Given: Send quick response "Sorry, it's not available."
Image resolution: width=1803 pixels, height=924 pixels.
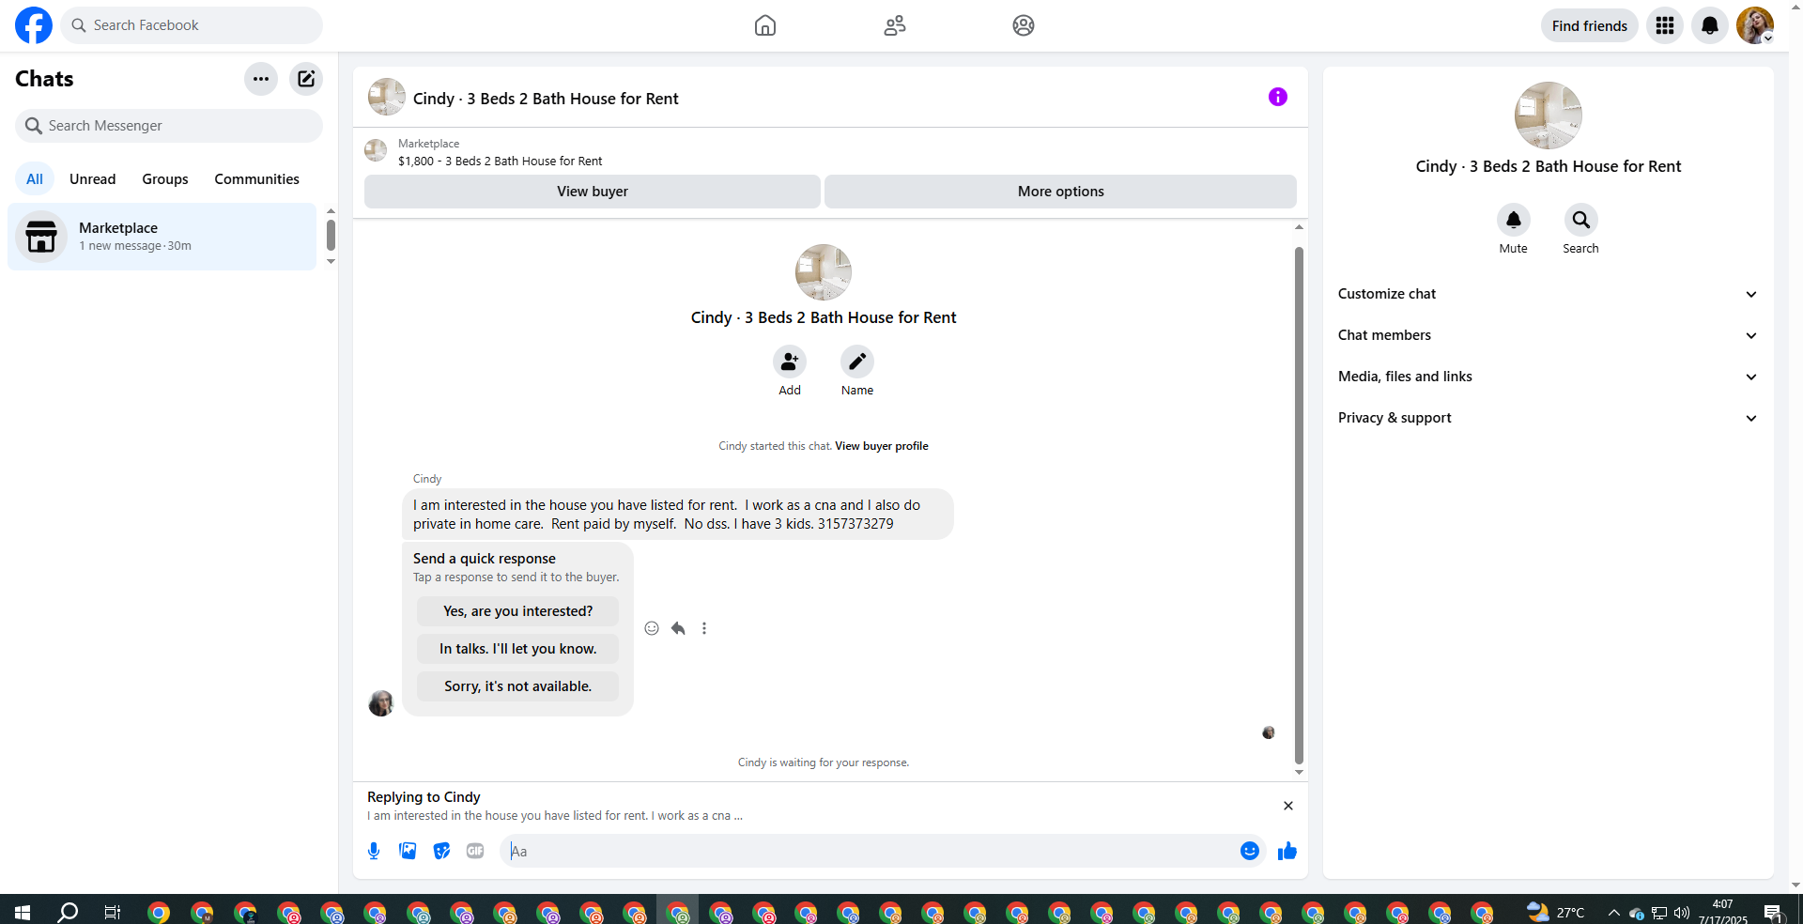Looking at the screenshot, I should (x=518, y=686).
